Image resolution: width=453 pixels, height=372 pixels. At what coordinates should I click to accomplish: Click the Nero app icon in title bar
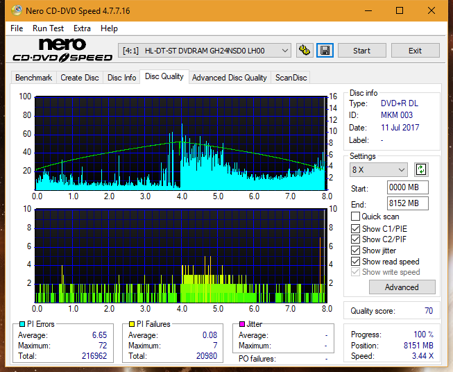point(17,10)
